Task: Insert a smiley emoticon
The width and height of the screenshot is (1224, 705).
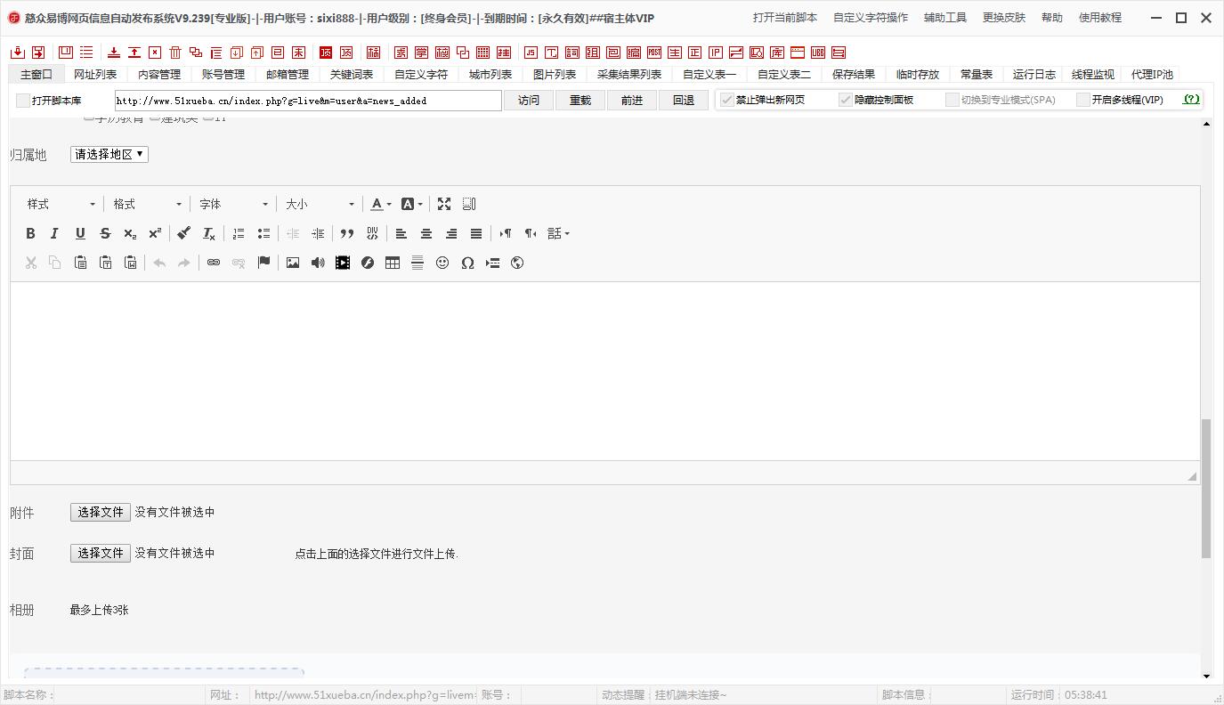Action: pyautogui.click(x=442, y=263)
